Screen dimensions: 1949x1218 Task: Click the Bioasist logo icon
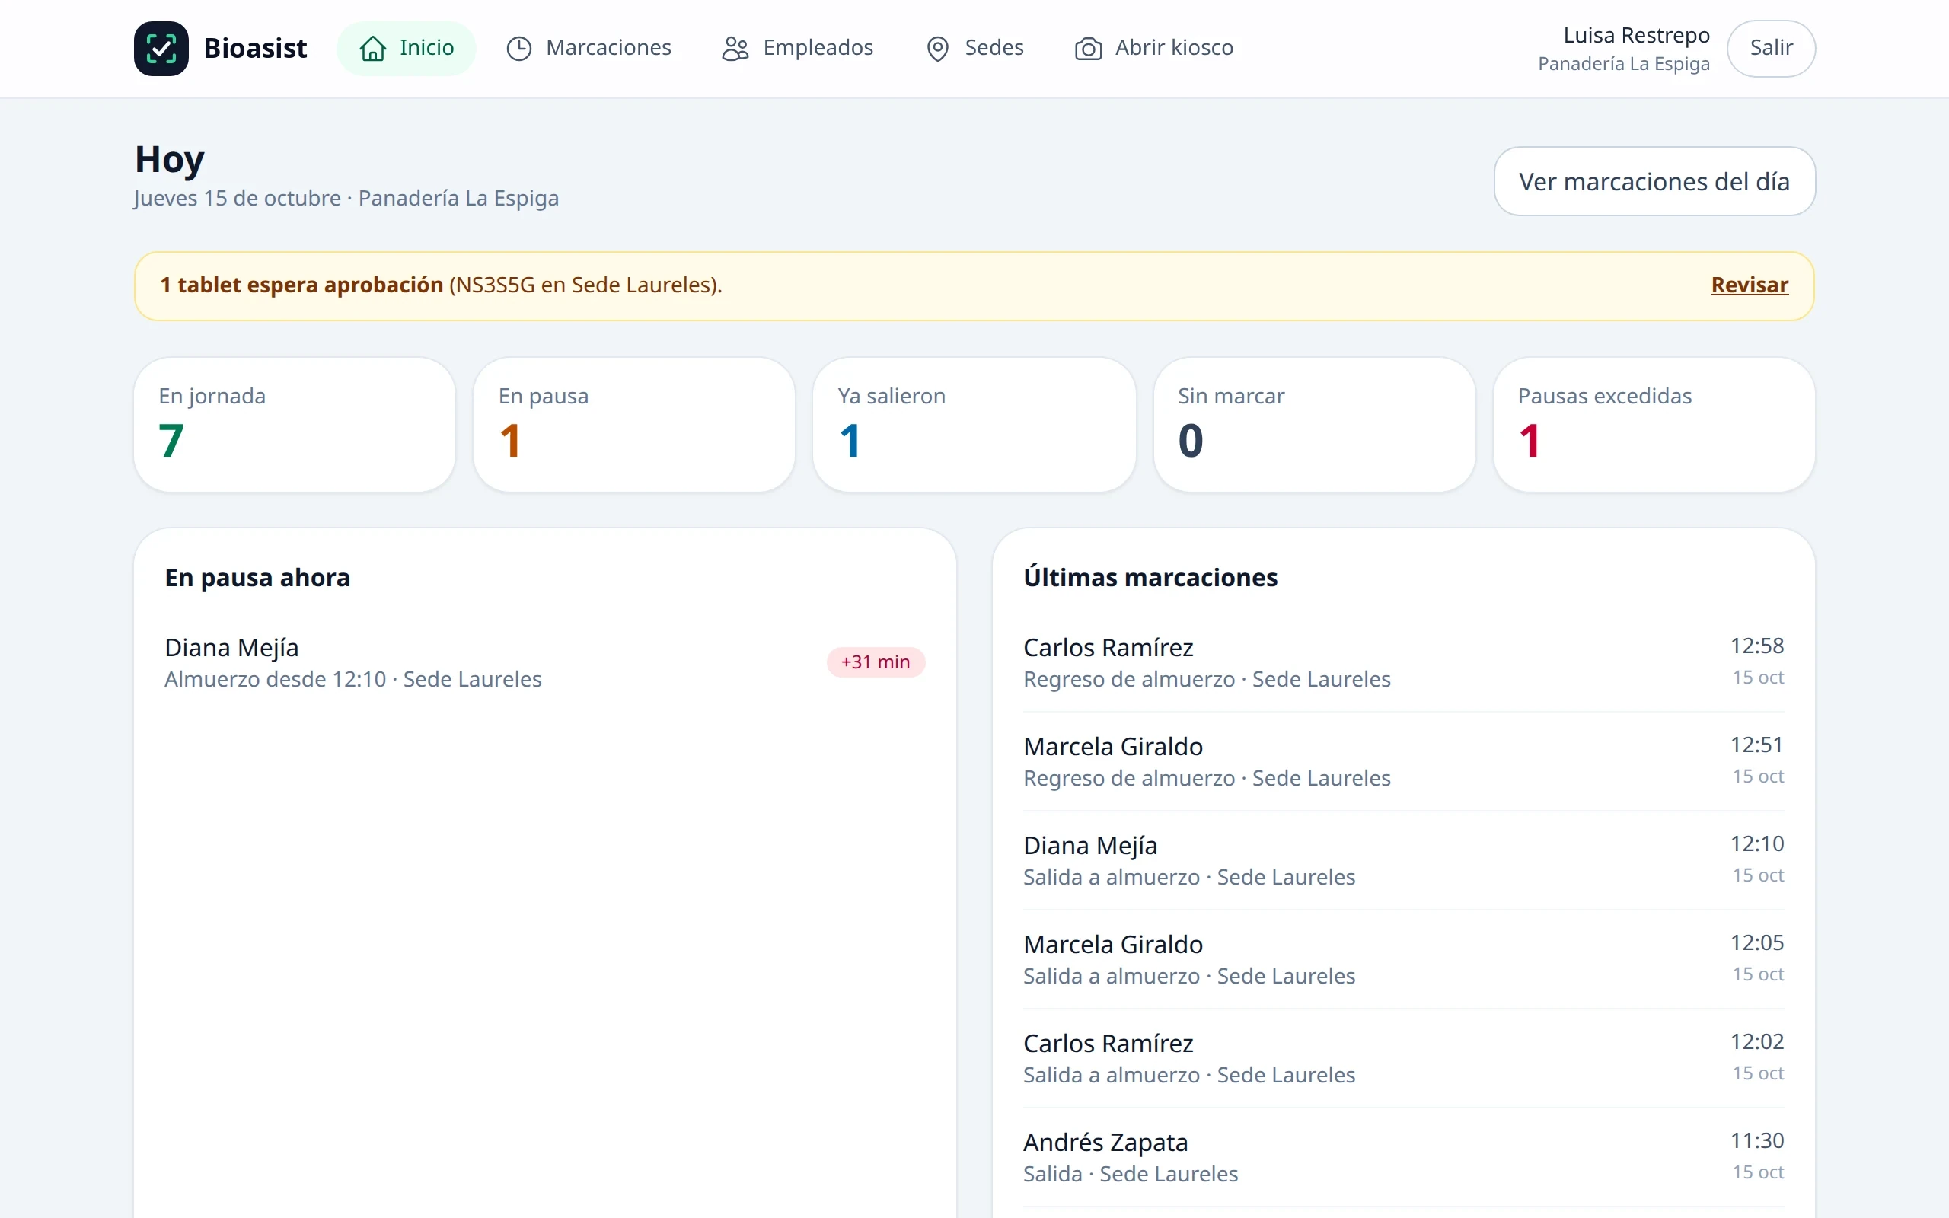pos(161,48)
